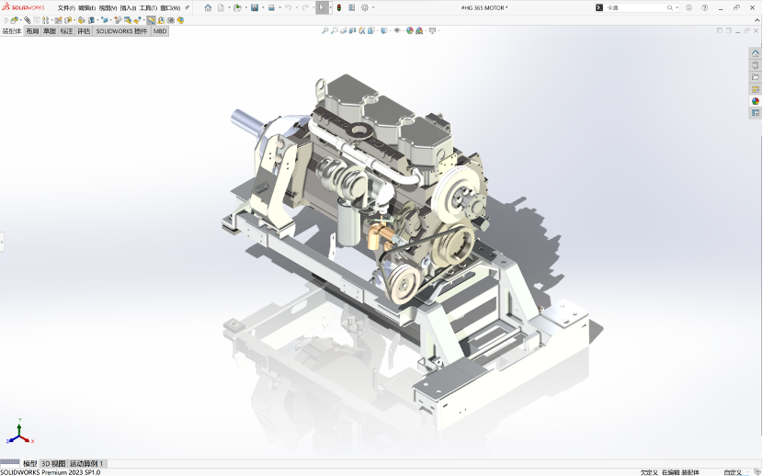Expand the Save button dropdown arrow
Viewport: 763px width, 476px height.
(262, 7)
